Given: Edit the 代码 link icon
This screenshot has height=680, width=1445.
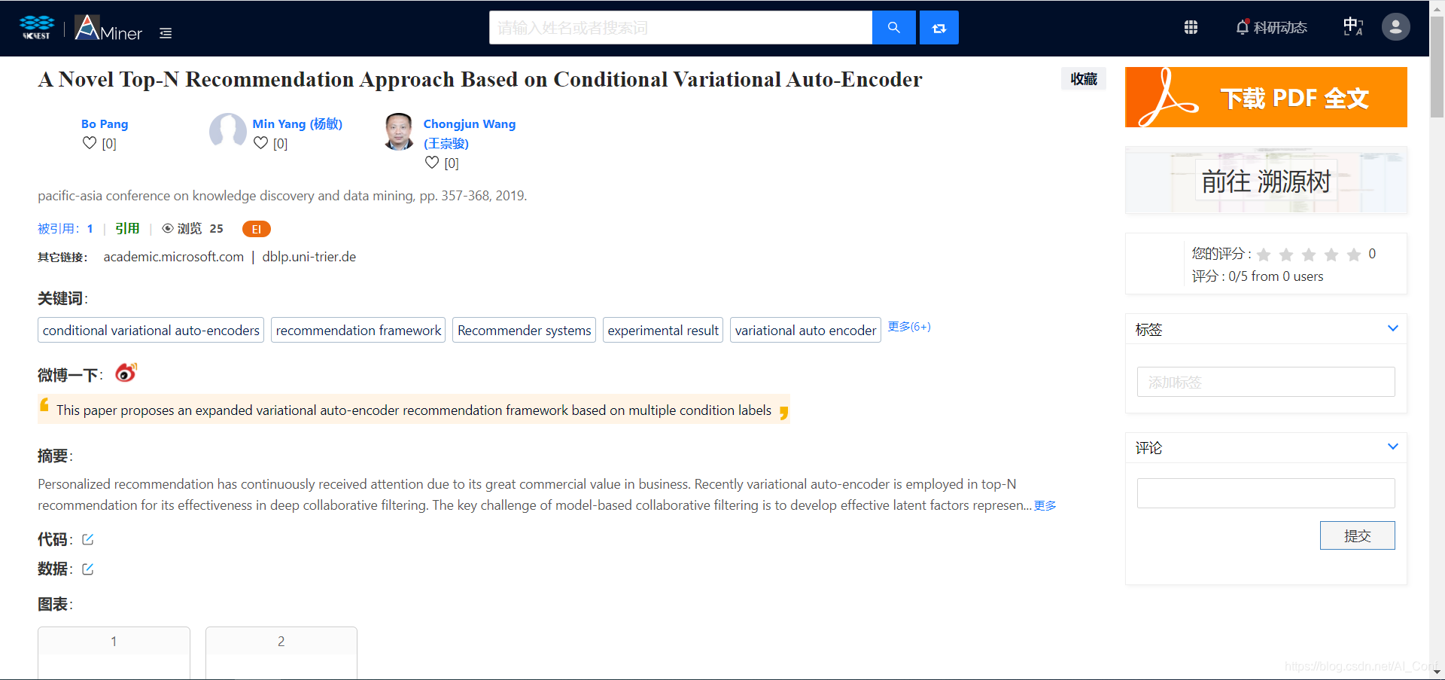Looking at the screenshot, I should pyautogui.click(x=88, y=539).
